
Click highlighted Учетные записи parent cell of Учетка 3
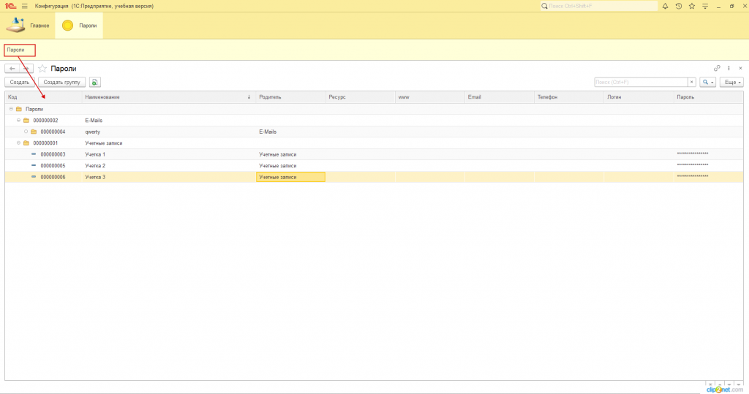pos(291,177)
